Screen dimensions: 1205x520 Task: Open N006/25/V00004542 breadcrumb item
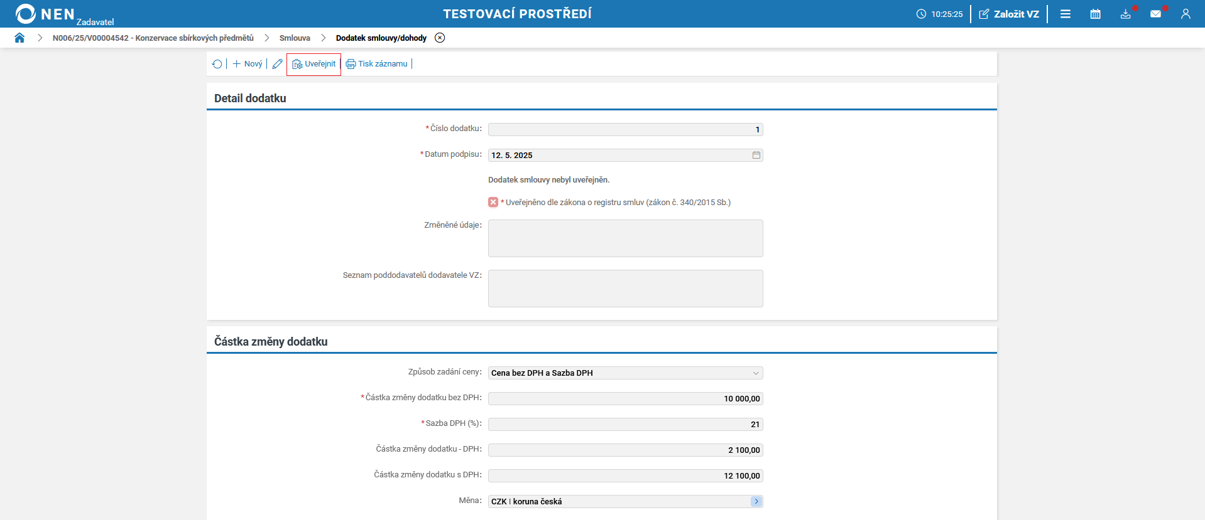tap(153, 38)
